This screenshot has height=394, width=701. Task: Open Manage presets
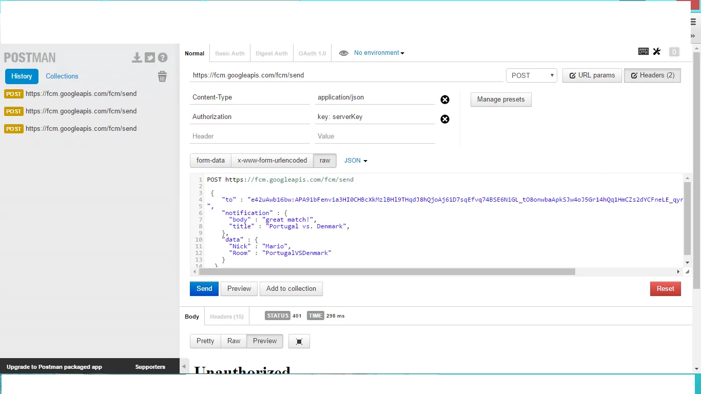coord(501,100)
